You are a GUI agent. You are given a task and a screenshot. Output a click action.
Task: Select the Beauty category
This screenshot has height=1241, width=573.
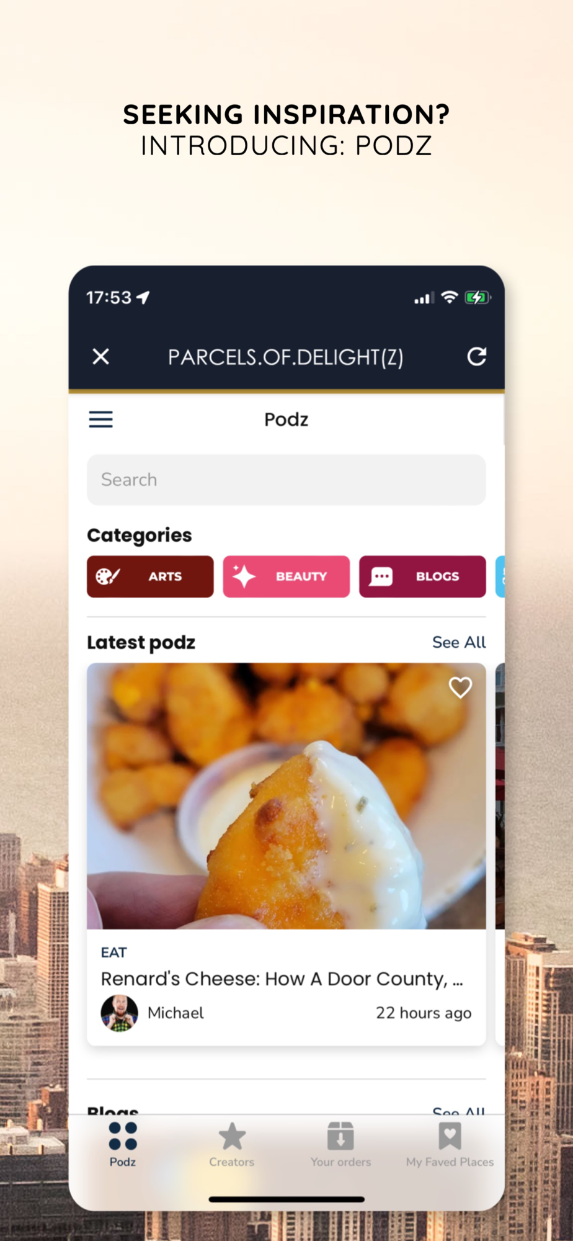click(286, 576)
